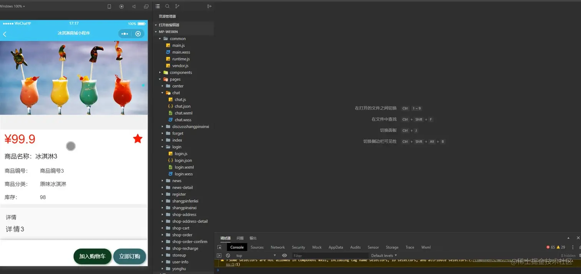Collapse the pages folder

click(x=160, y=79)
